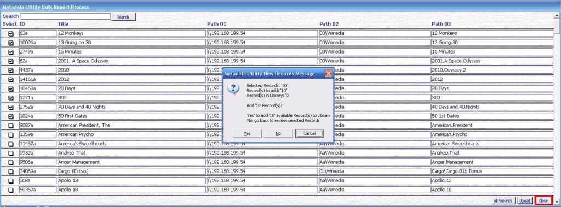
Task: Click the title field Anger Management
Action: (x=131, y=163)
